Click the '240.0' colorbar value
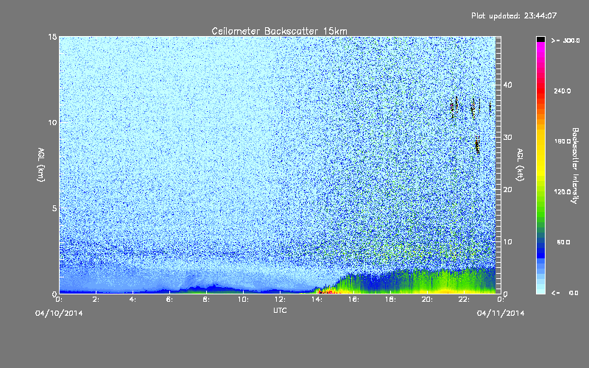This screenshot has width=589, height=368. click(562, 91)
